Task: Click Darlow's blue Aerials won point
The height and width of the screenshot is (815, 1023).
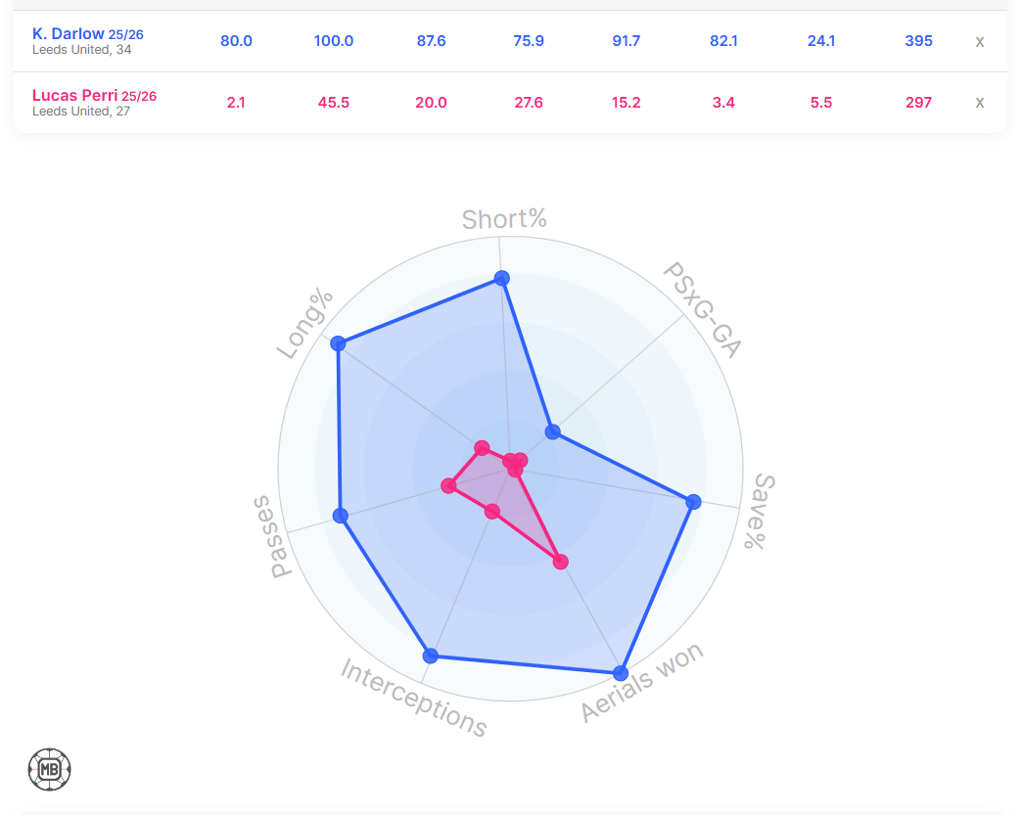Action: click(x=620, y=673)
